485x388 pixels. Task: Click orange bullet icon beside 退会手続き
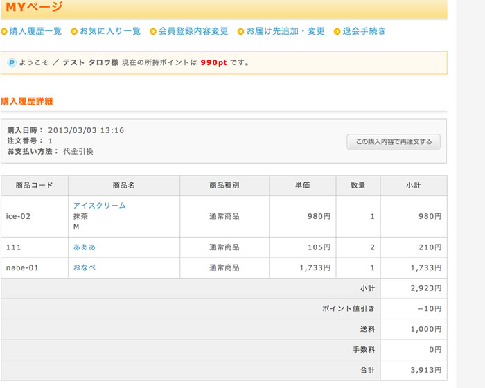(337, 32)
